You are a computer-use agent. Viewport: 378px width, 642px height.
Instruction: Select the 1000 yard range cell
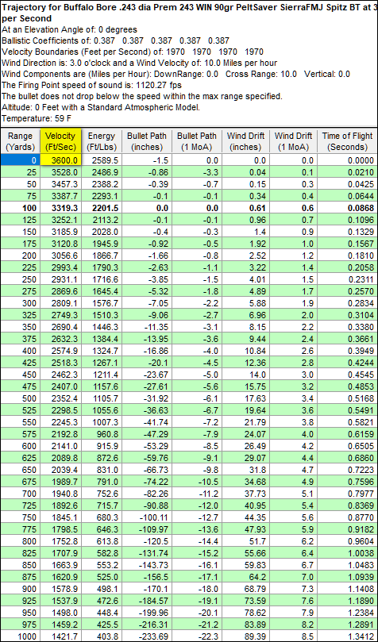(20, 637)
